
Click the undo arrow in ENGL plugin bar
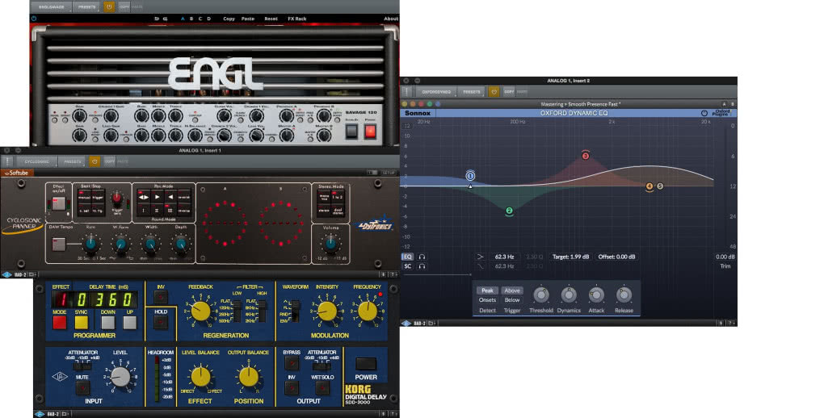click(x=156, y=19)
